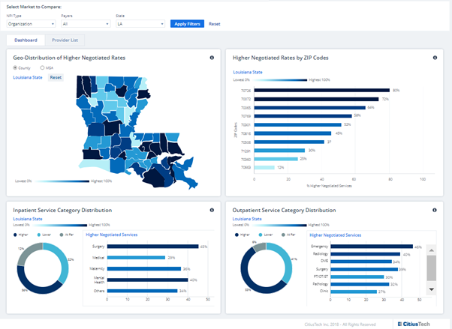Image resolution: width=452 pixels, height=329 pixels.
Task: Click the southwestern light-blue parish on map
Action: click(x=95, y=166)
